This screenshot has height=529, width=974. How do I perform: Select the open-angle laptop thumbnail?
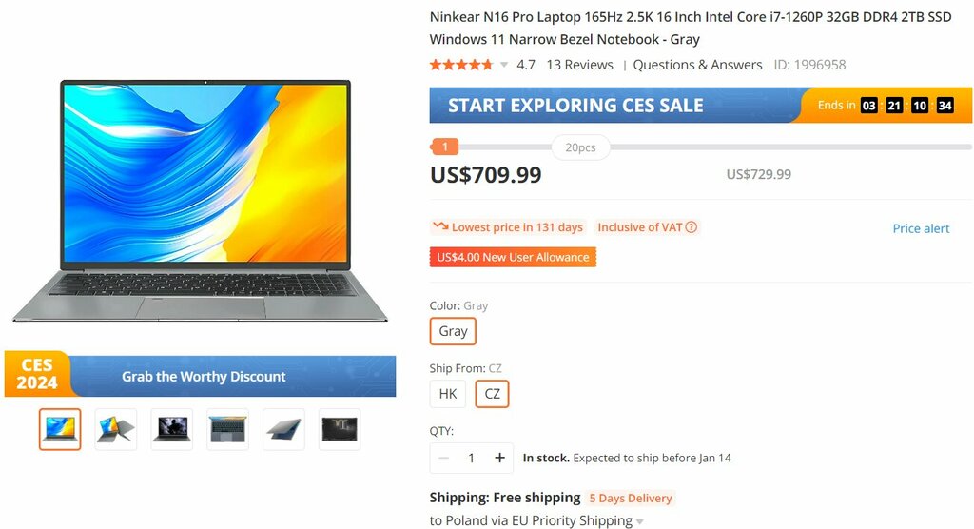pos(116,429)
